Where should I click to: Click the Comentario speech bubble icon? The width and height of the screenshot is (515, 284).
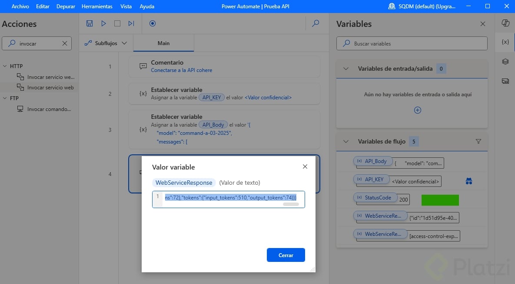[x=143, y=66]
